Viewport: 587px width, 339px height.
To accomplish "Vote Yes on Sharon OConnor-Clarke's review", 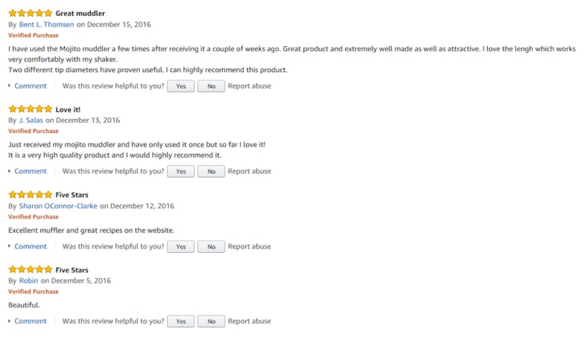I will 180,247.
